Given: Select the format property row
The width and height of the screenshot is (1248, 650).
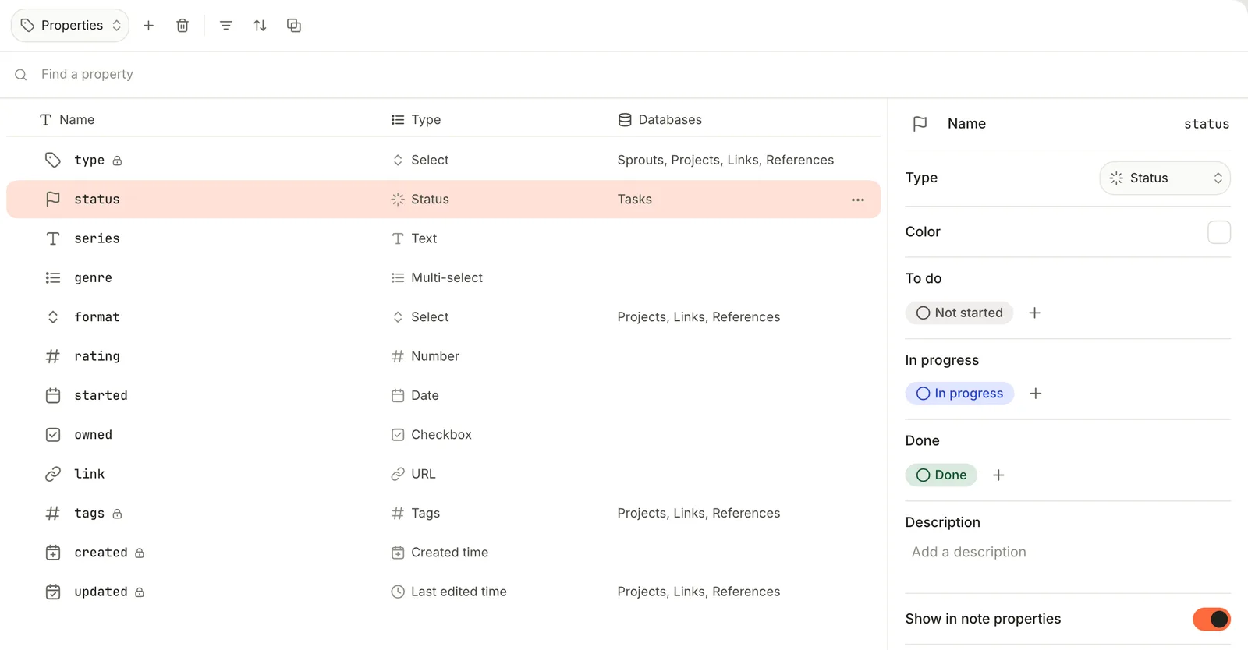Looking at the screenshot, I should click(x=443, y=317).
